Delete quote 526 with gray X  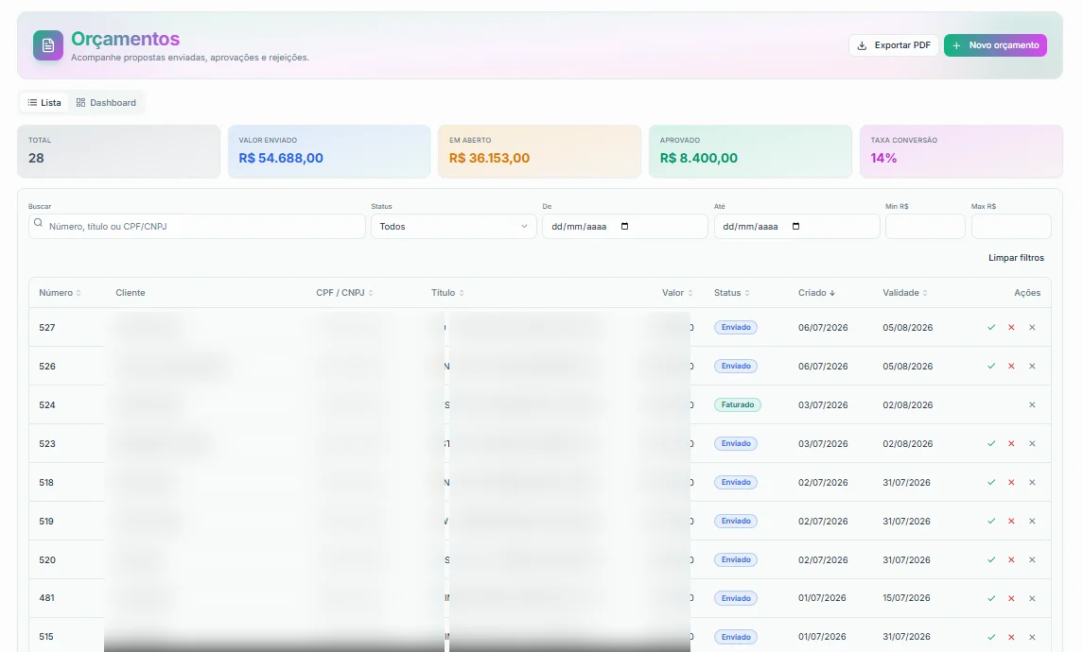[1032, 367]
